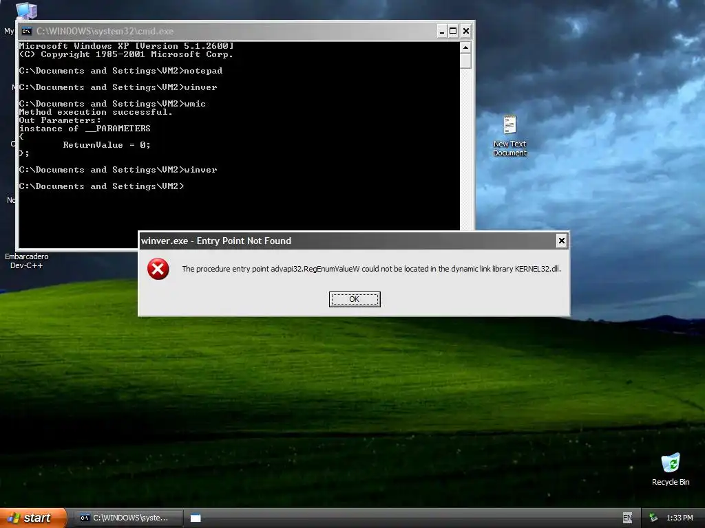
Task: Select the Recycle Bin icon
Action: (x=671, y=469)
